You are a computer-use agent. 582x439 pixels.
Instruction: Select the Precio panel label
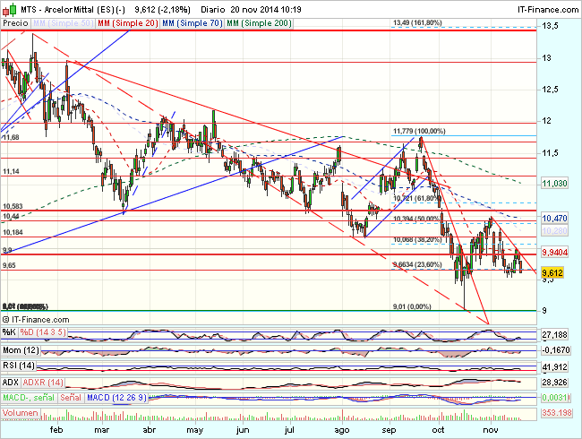[15, 22]
